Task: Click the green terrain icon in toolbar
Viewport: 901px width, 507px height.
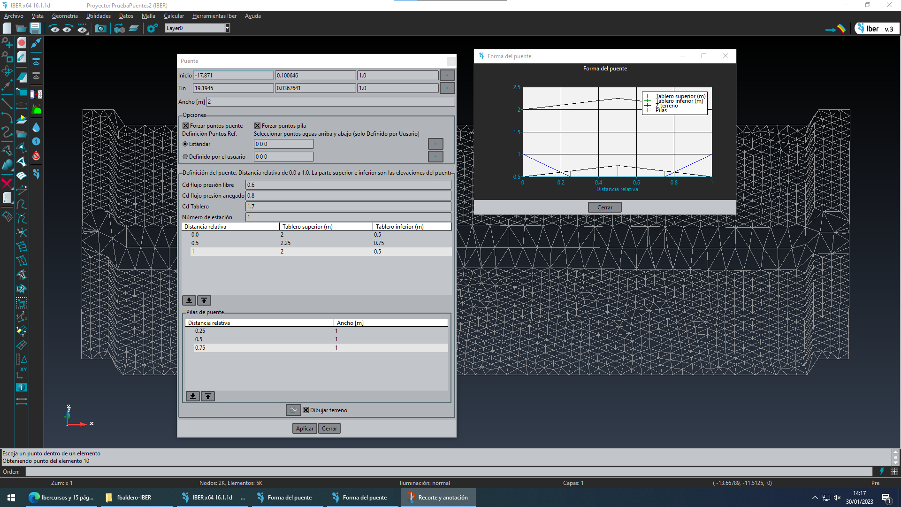Action: click(x=36, y=109)
